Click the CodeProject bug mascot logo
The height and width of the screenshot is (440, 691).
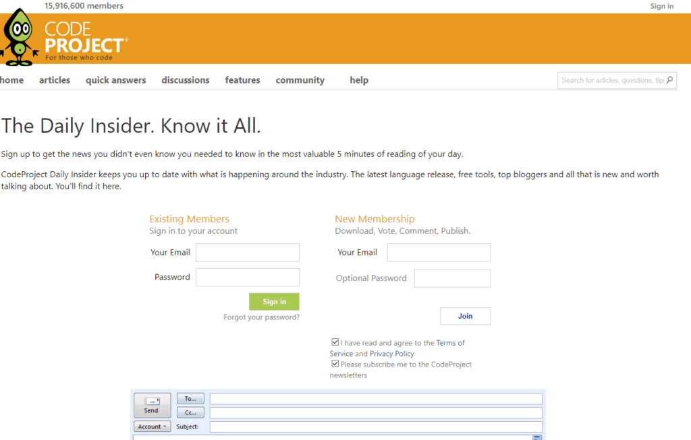pyautogui.click(x=19, y=38)
